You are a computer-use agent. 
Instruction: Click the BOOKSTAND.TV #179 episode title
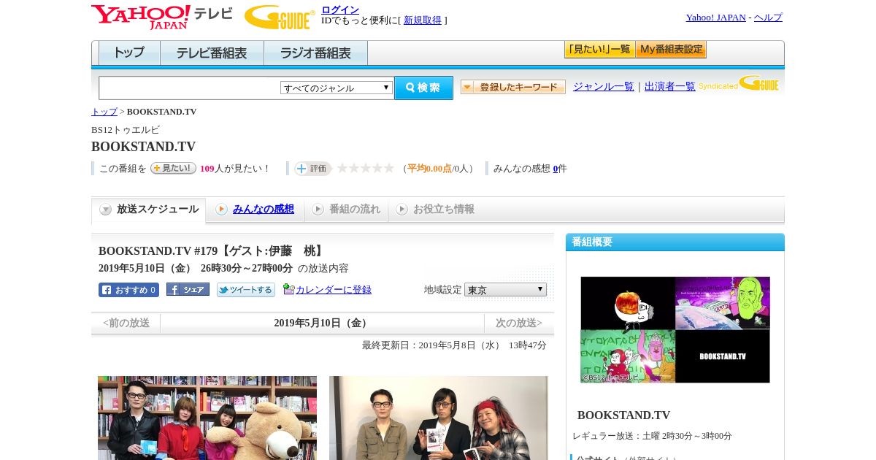pyautogui.click(x=212, y=251)
